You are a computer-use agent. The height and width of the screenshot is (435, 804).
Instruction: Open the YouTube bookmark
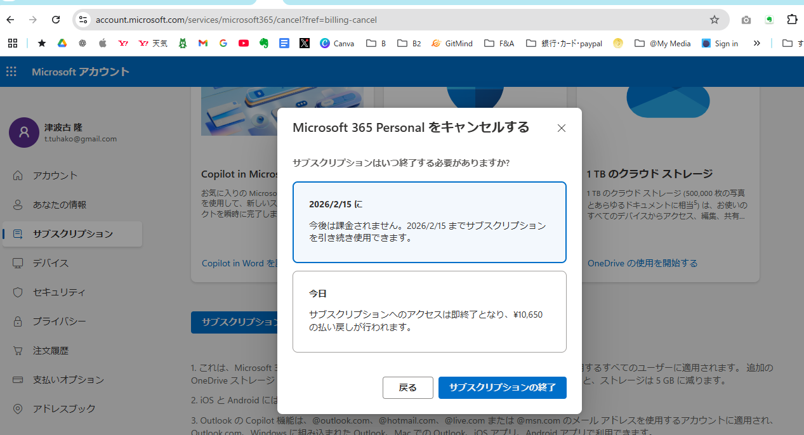pyautogui.click(x=244, y=44)
